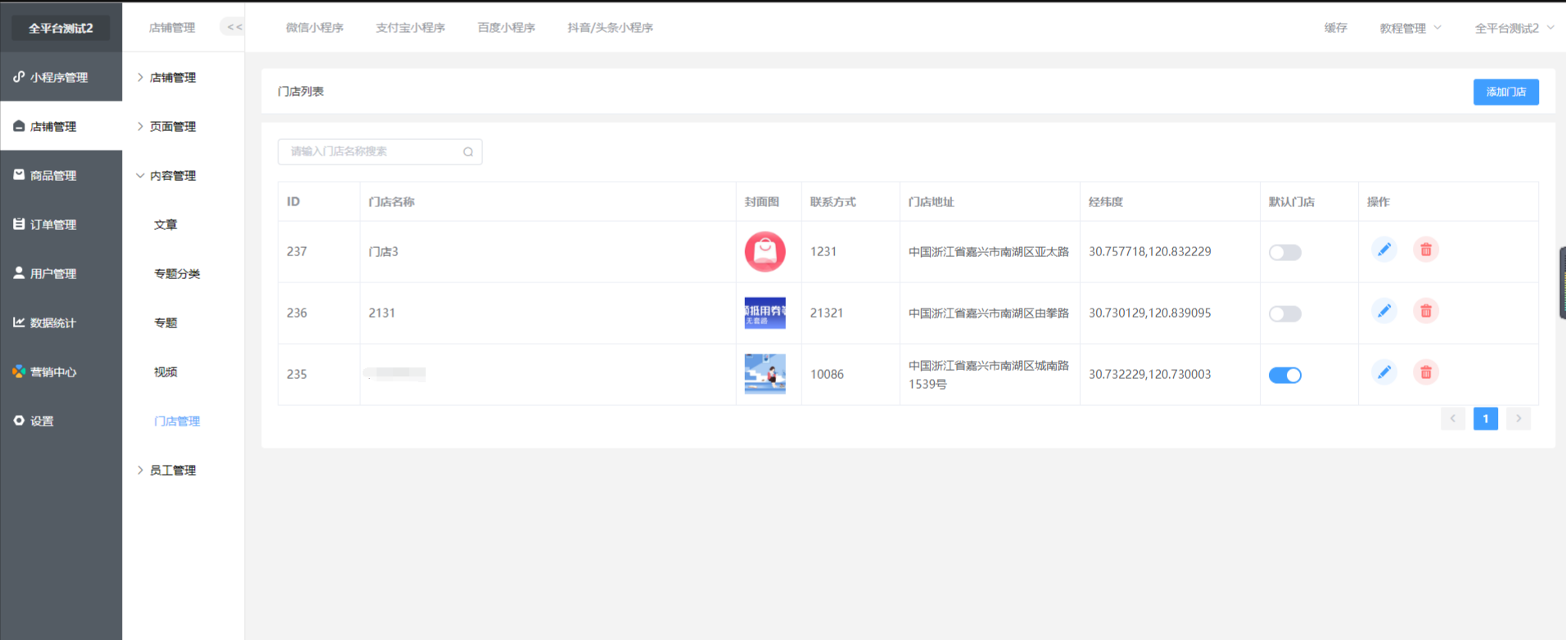
Task: Click 全平台测试2 logo at top-left
Action: pos(61,28)
